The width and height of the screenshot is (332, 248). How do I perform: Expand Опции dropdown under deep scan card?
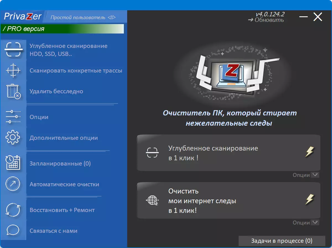pos(315,175)
